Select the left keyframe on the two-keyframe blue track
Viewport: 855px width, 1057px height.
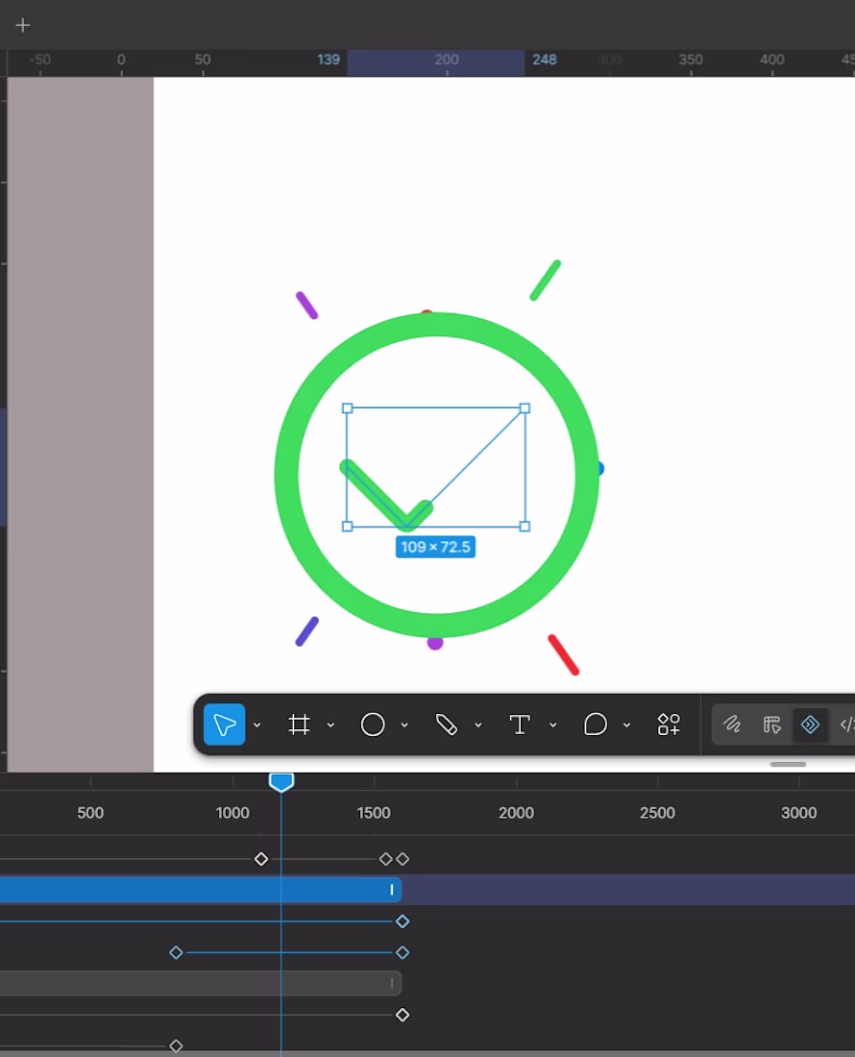176,952
